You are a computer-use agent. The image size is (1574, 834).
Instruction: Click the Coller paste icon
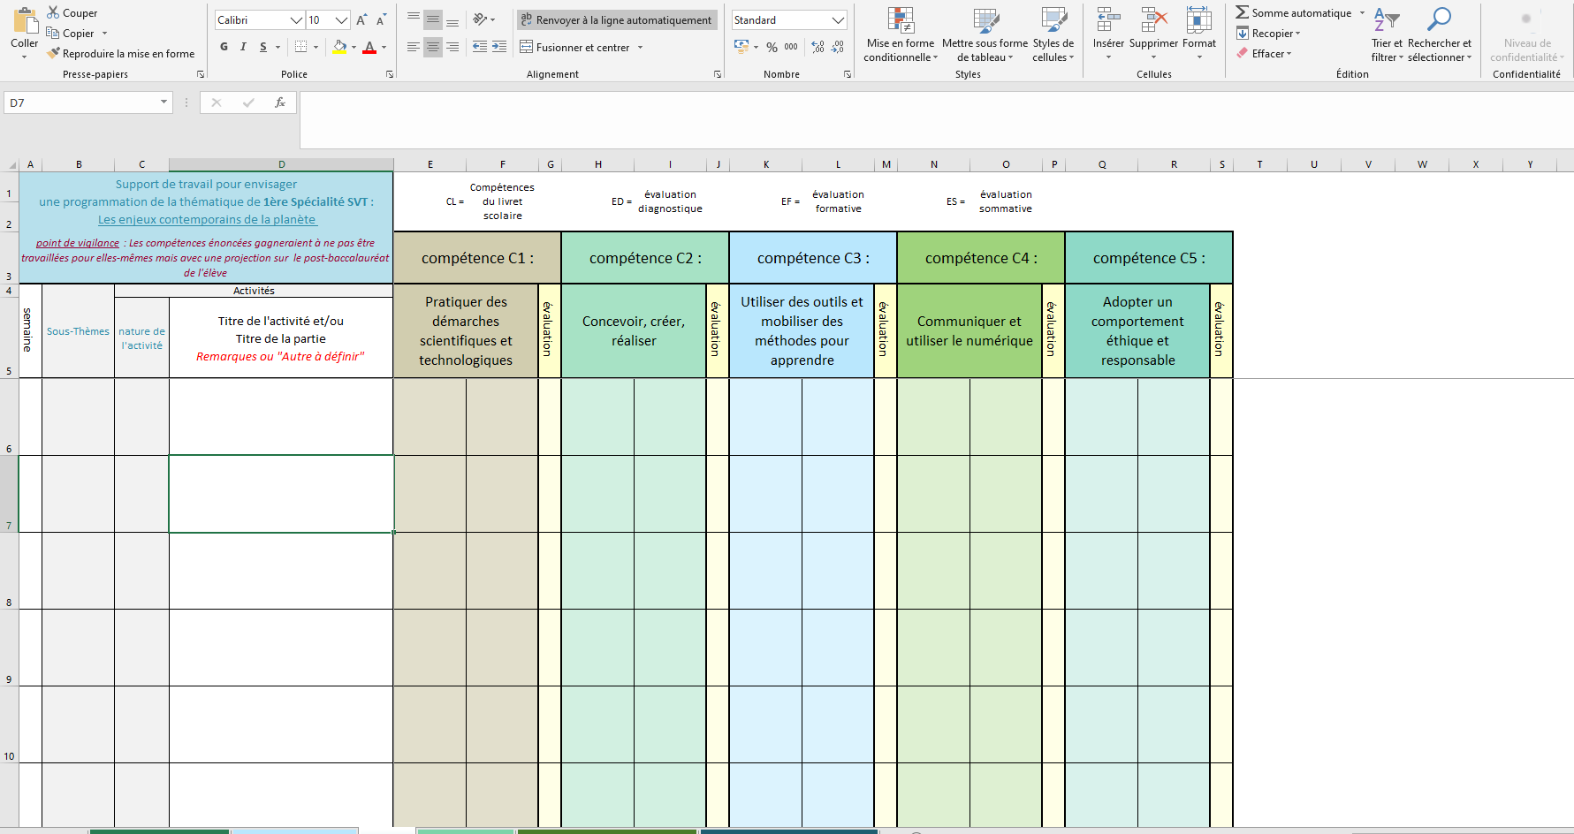(24, 23)
